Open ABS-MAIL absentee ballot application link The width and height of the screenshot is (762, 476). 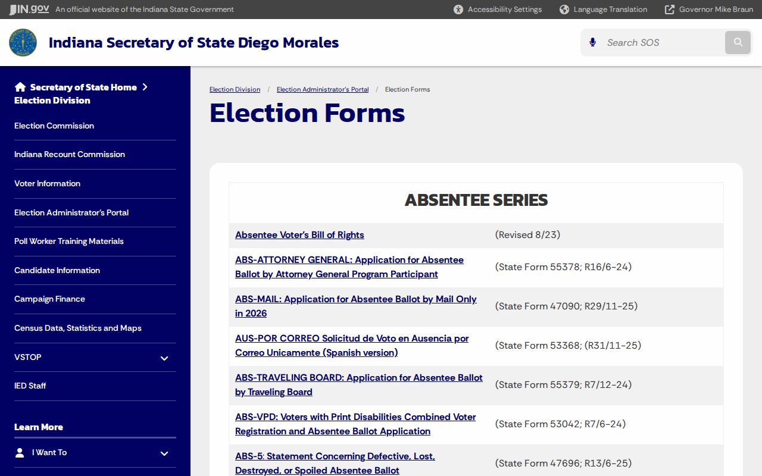pos(356,306)
